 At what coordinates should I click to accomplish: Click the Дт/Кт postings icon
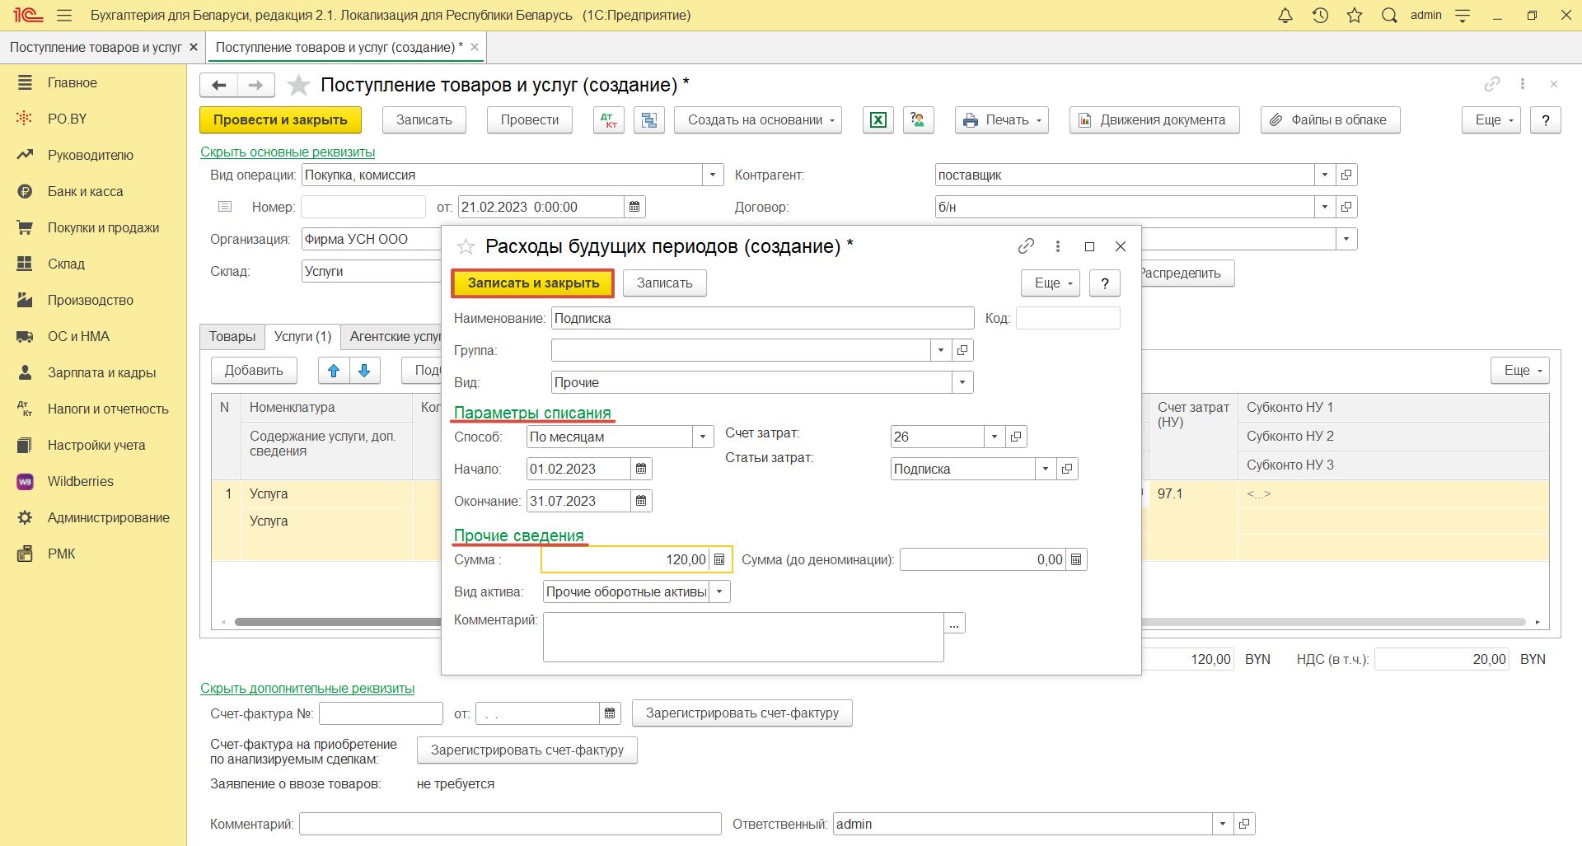tap(609, 120)
